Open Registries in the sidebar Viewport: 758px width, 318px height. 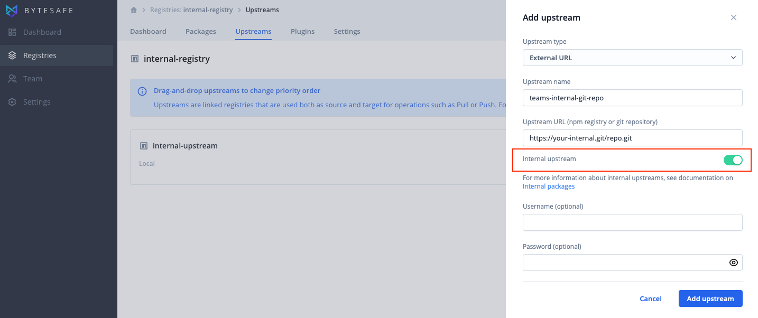point(57,55)
